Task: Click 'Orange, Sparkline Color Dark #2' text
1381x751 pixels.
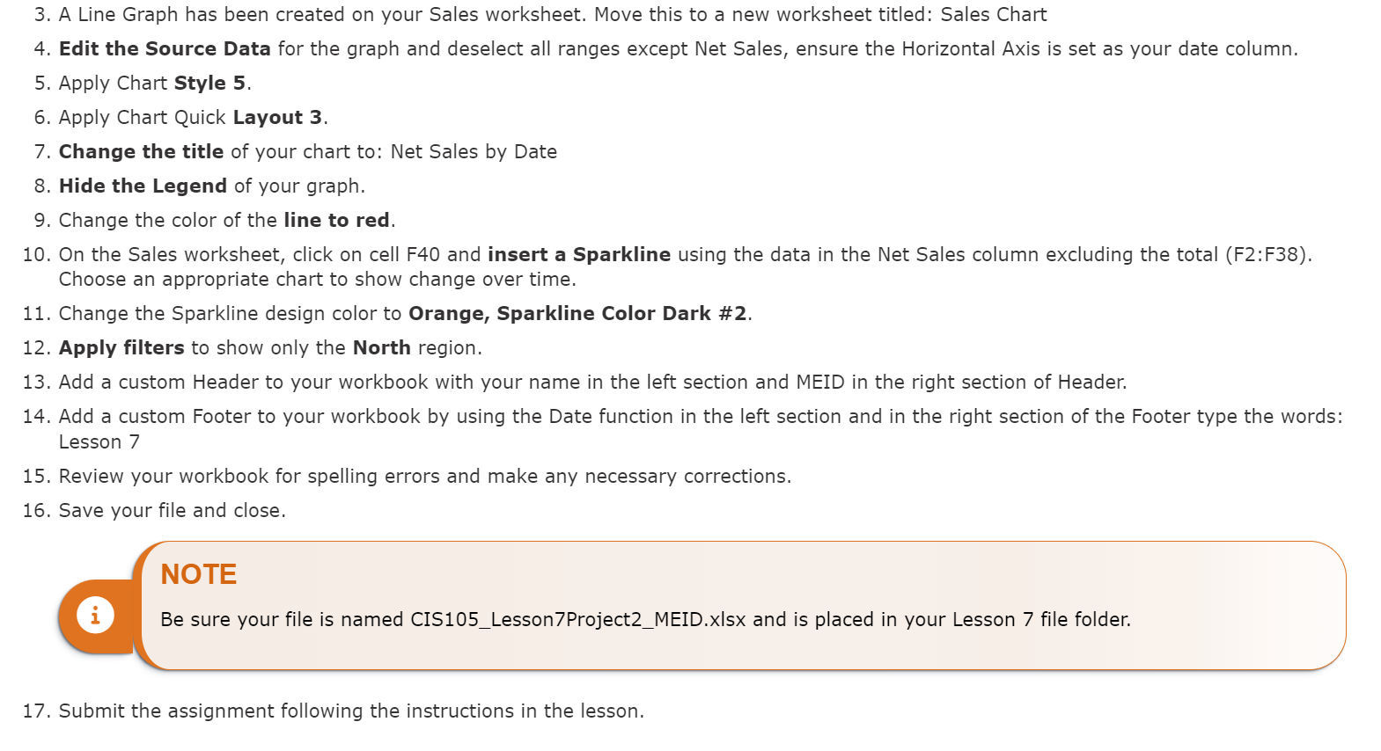Action: [x=577, y=313]
